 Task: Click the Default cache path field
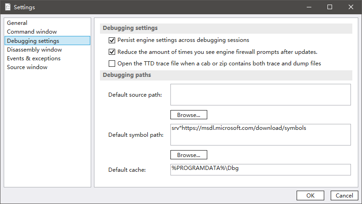(x=260, y=169)
